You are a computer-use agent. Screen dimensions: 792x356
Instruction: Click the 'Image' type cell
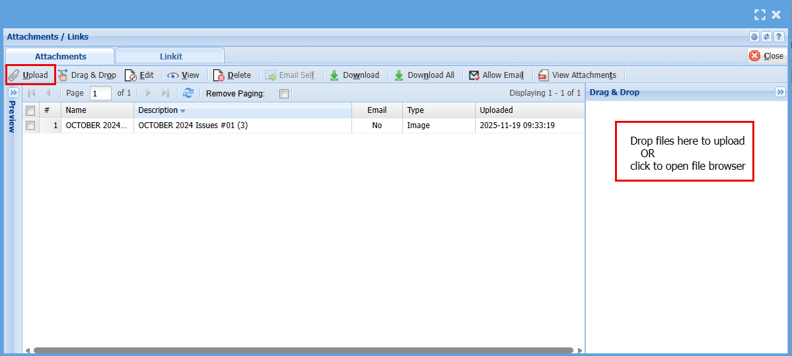[439, 125]
